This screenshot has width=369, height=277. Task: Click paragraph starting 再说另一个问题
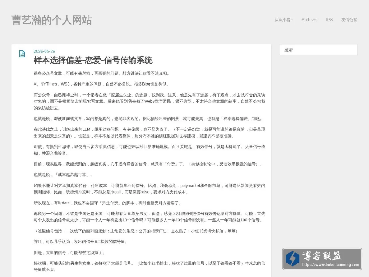149,217
